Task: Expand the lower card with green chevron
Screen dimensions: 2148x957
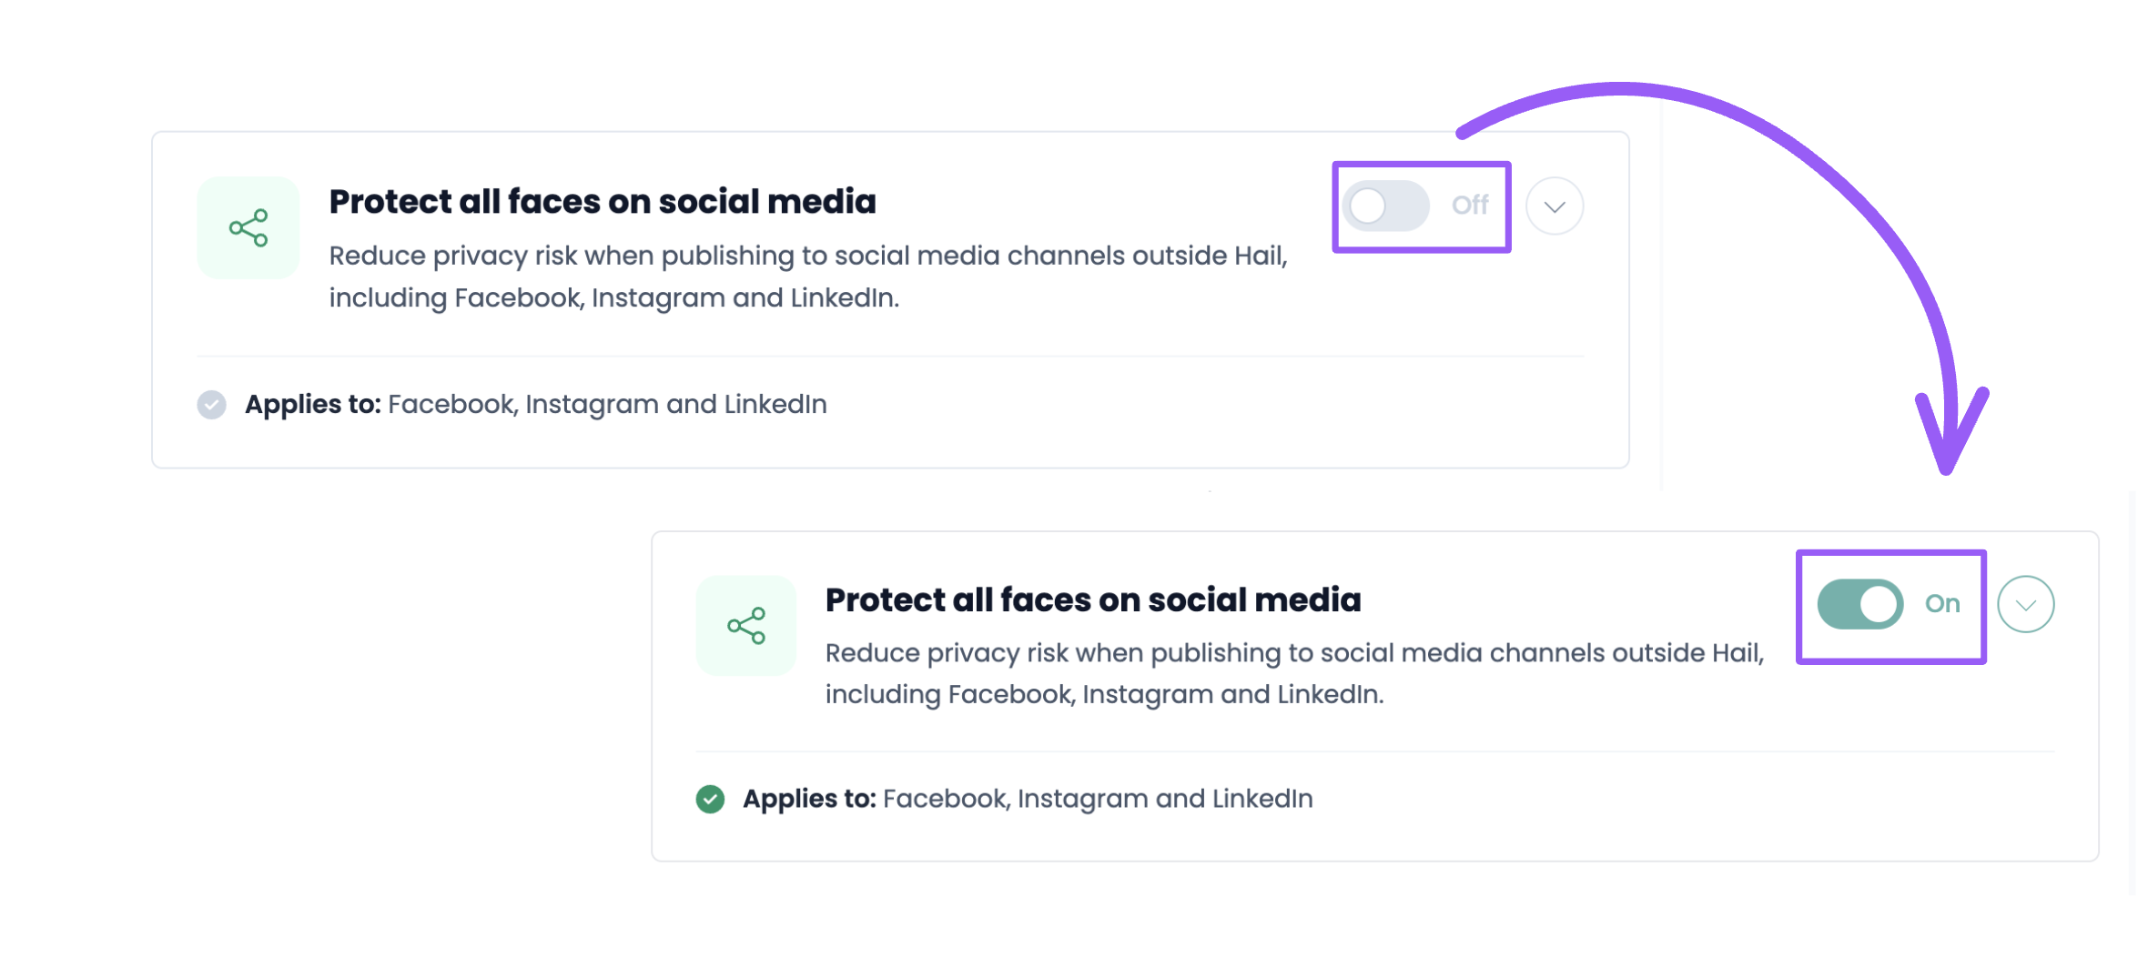Action: click(x=2026, y=605)
